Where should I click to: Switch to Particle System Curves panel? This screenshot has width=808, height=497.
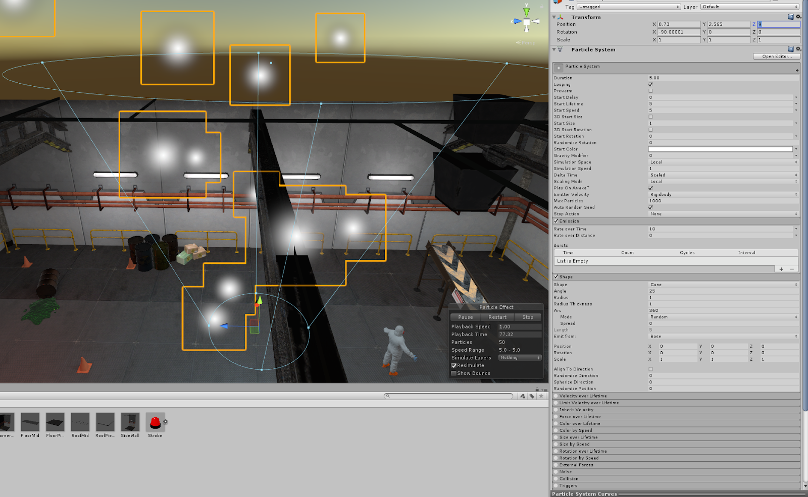point(585,493)
